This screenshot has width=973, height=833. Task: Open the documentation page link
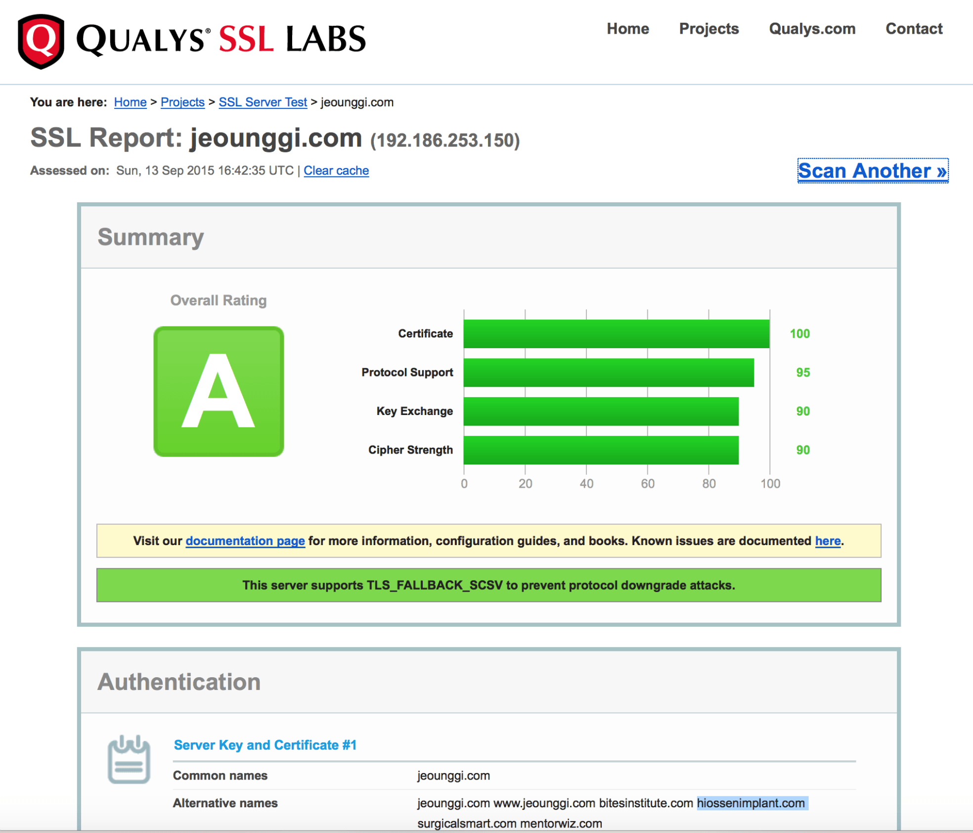point(245,541)
